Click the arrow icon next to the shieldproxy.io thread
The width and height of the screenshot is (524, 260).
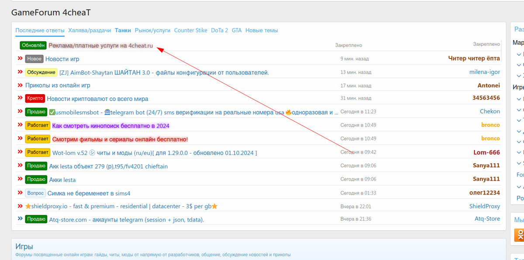[x=20, y=206]
